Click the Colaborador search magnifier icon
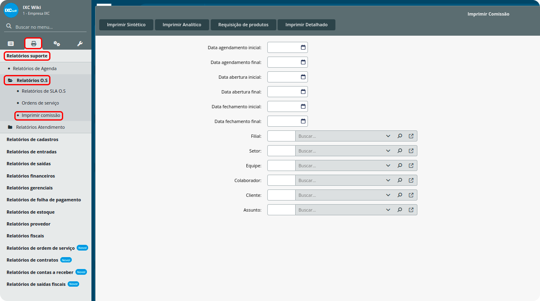This screenshot has width=540, height=301. point(399,180)
